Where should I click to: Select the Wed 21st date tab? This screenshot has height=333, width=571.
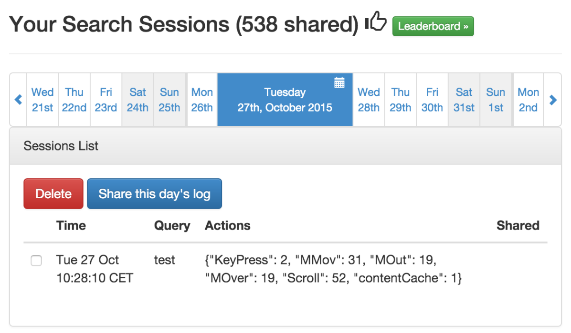pos(42,100)
